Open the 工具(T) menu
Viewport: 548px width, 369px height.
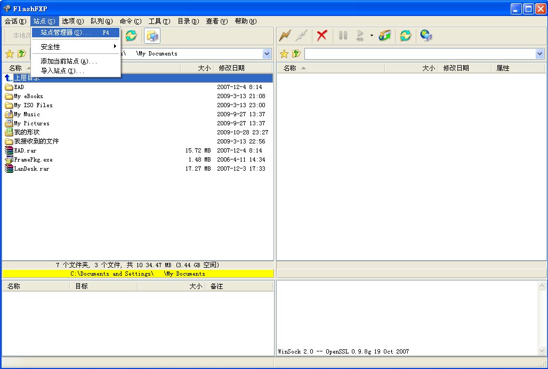(159, 21)
